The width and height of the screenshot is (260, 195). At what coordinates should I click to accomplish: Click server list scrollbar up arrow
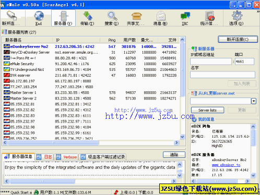tap(182, 40)
